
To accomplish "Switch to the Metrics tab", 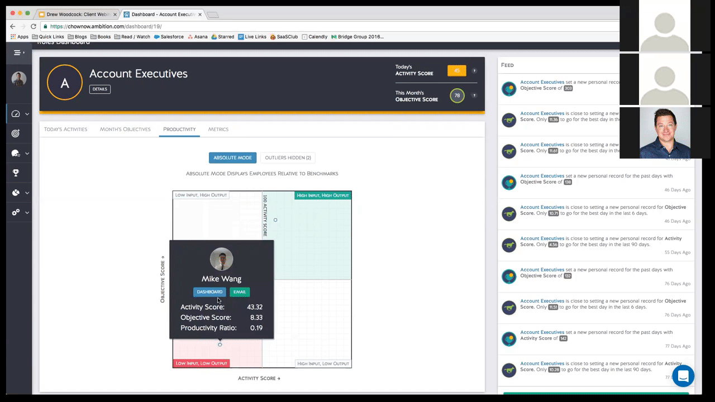I will pyautogui.click(x=218, y=130).
